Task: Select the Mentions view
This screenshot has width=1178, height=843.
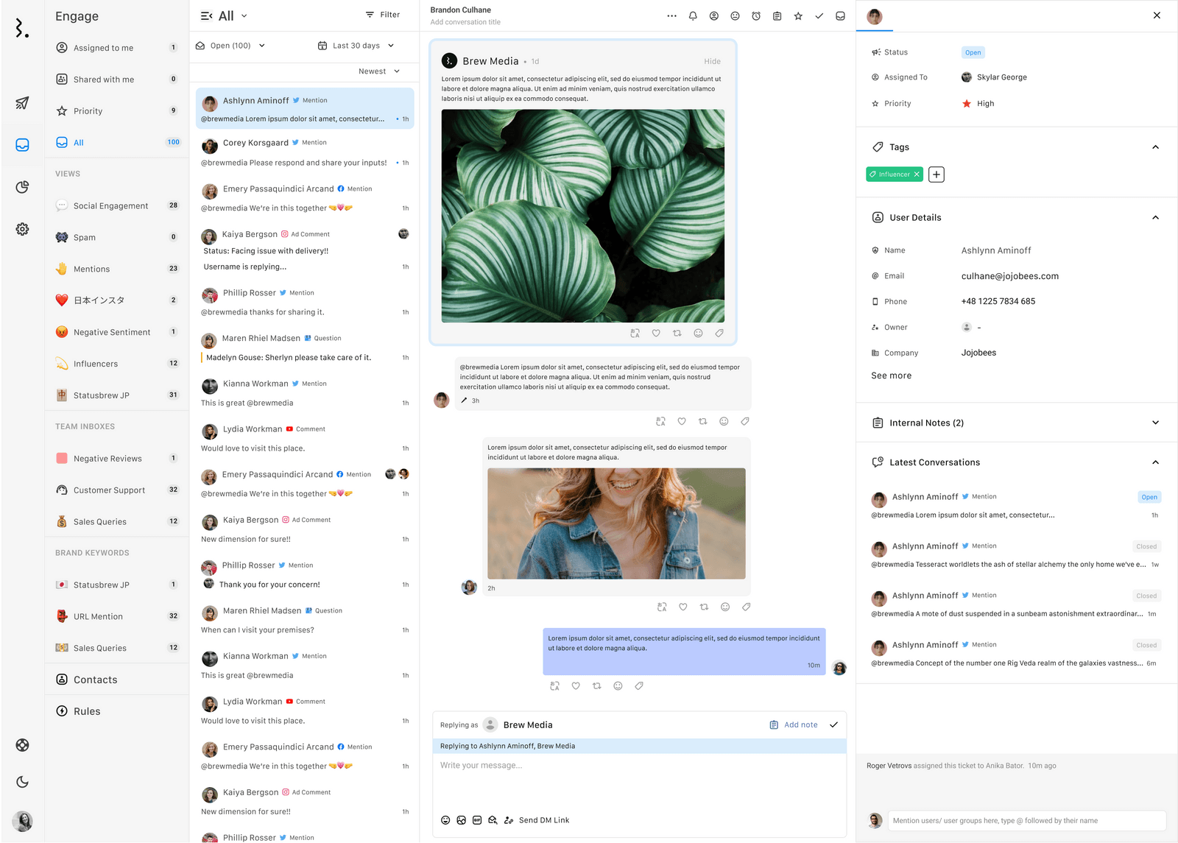Action: [91, 269]
